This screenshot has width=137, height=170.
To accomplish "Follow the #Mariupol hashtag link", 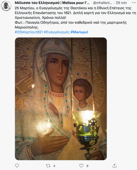I will point(79,32).
